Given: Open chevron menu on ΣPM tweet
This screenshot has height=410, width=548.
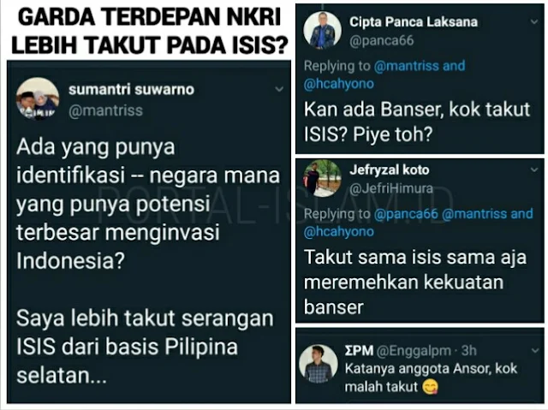Looking at the screenshot, I should click(534, 351).
